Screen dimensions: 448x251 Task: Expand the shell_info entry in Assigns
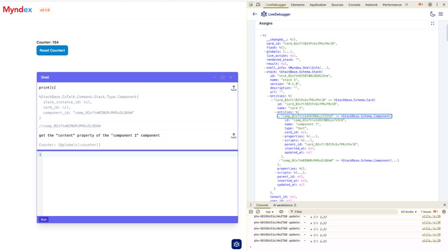point(265,68)
